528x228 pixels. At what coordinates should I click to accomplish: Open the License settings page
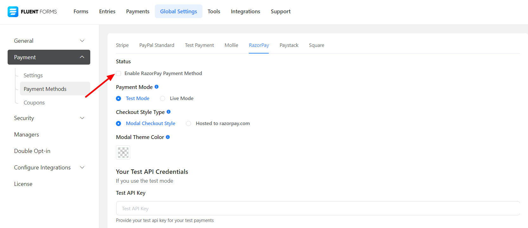pos(23,184)
